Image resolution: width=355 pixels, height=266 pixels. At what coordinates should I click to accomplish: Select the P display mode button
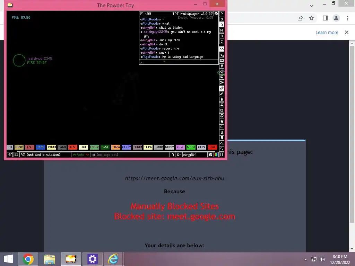222,14
